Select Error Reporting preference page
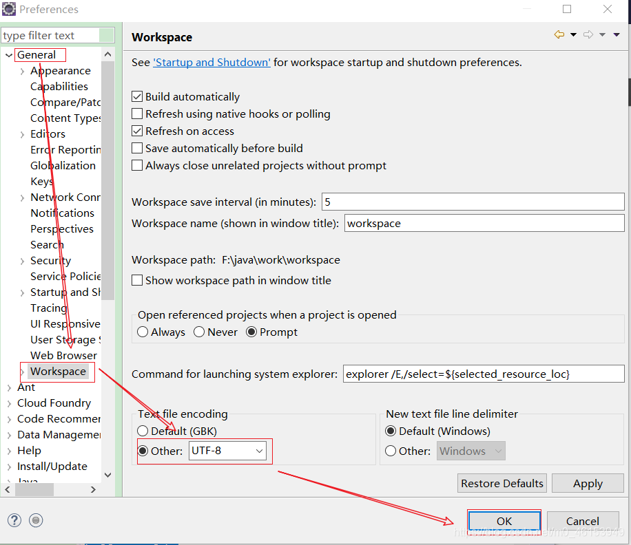Viewport: 631px width, 545px height. click(65, 150)
